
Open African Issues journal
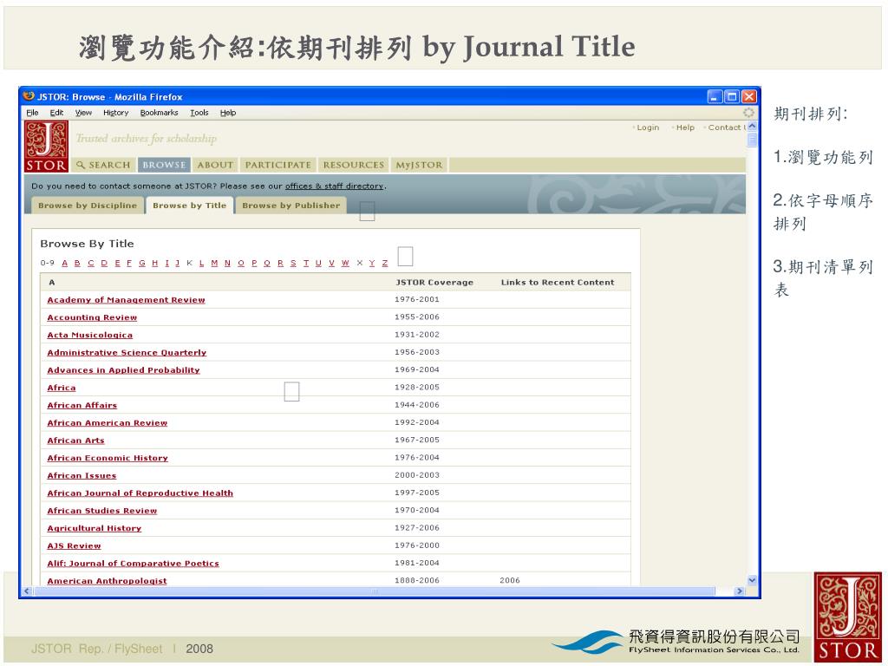pyautogui.click(x=82, y=475)
